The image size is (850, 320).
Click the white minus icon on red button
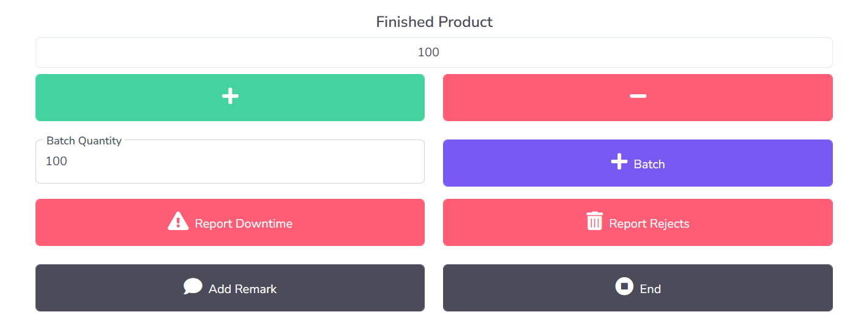coord(638,96)
